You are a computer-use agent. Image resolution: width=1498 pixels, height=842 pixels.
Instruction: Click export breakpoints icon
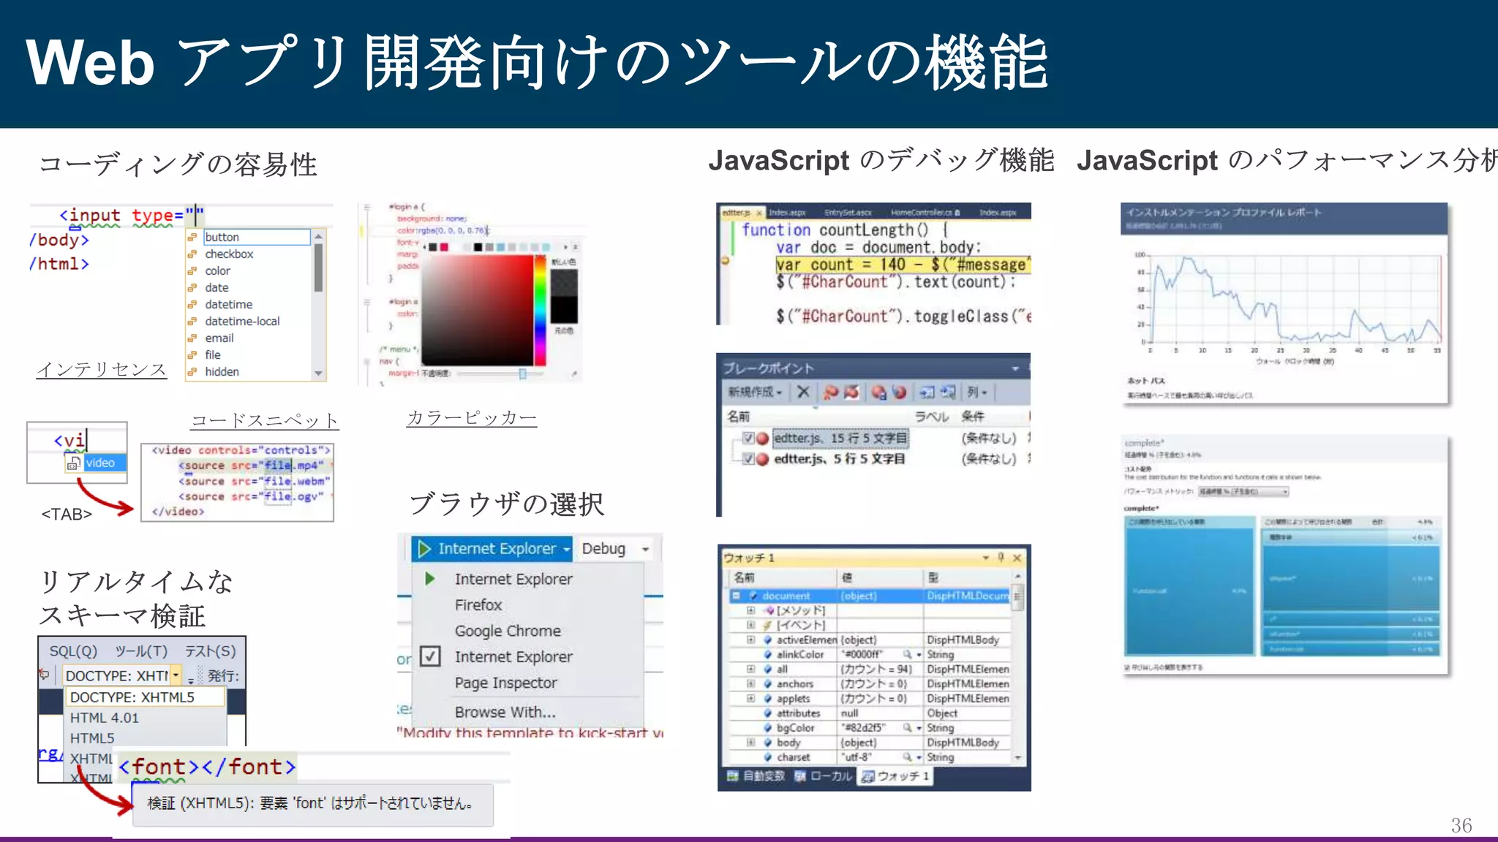coord(879,392)
